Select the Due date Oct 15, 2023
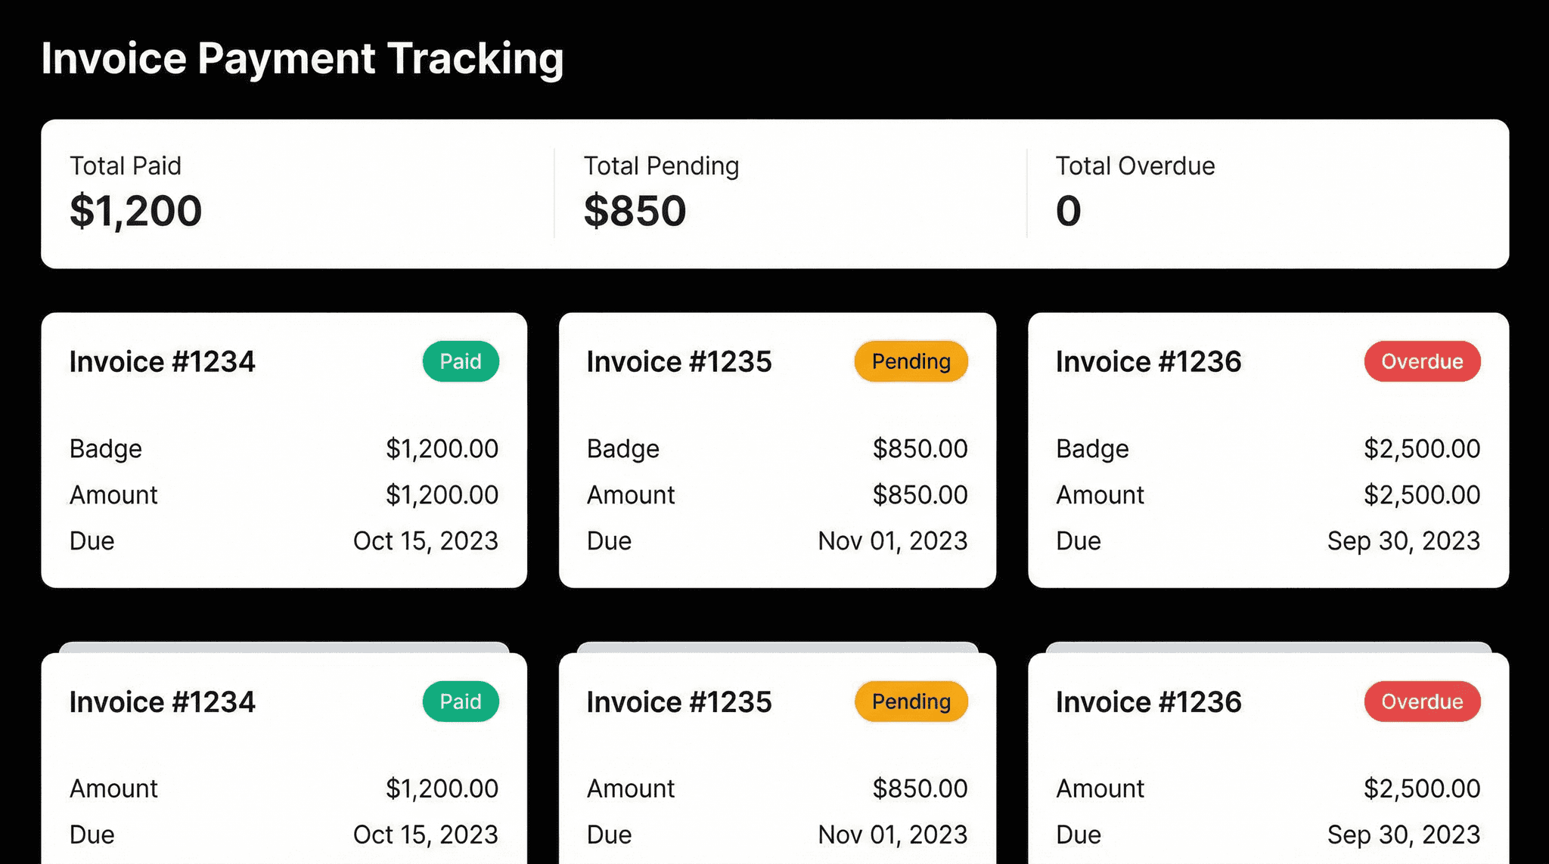The height and width of the screenshot is (864, 1549). (426, 540)
